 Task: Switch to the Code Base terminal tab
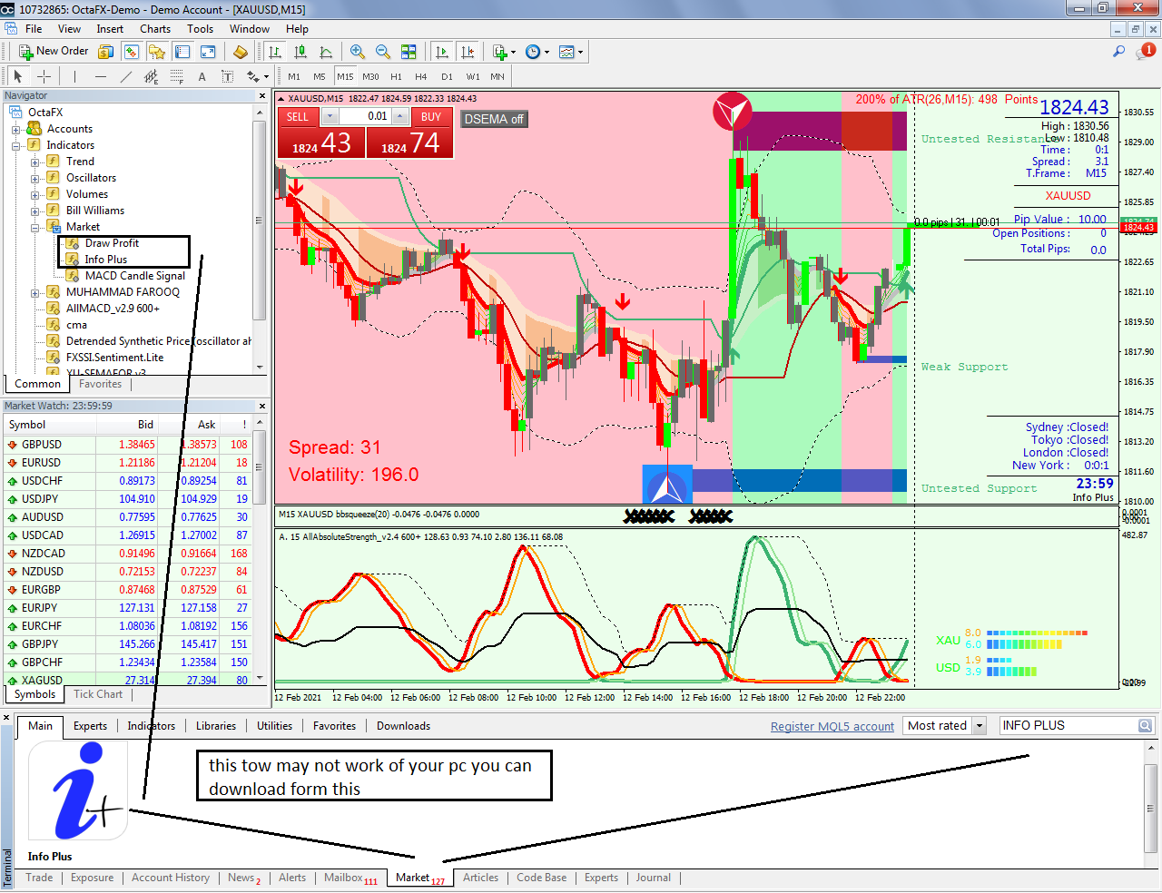coord(541,878)
